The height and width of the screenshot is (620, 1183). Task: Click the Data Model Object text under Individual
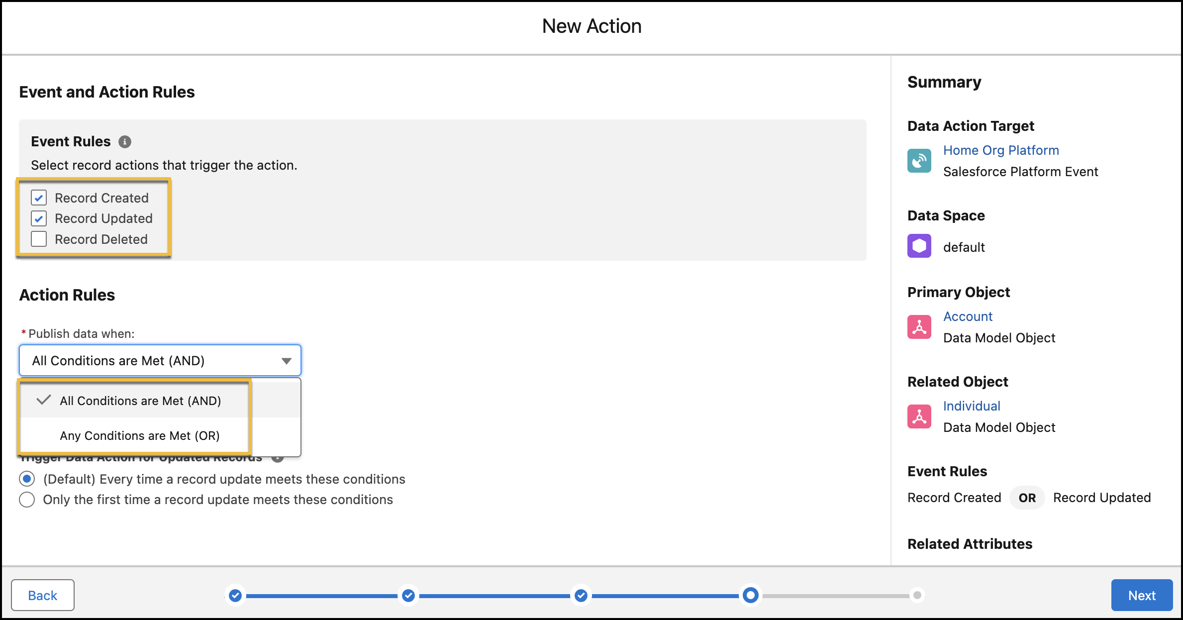tap(999, 427)
